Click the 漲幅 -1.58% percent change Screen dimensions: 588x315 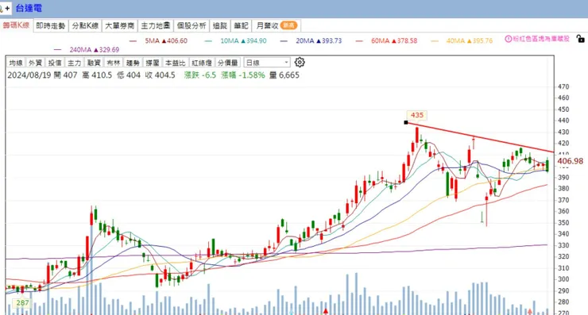tap(243, 75)
